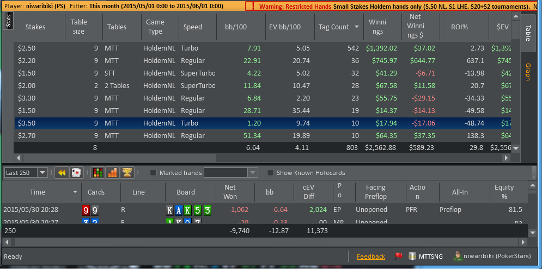Open the Stats side panel tab
This screenshot has width=542, height=269.
click(9, 21)
